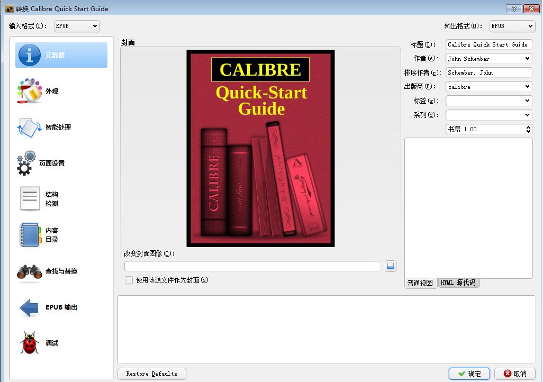Click the Restore Defaults button
The width and height of the screenshot is (543, 382).
(152, 374)
